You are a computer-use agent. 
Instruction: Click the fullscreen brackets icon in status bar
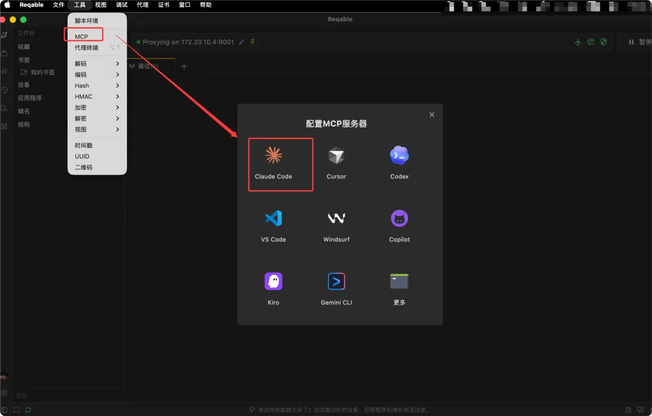click(16, 410)
